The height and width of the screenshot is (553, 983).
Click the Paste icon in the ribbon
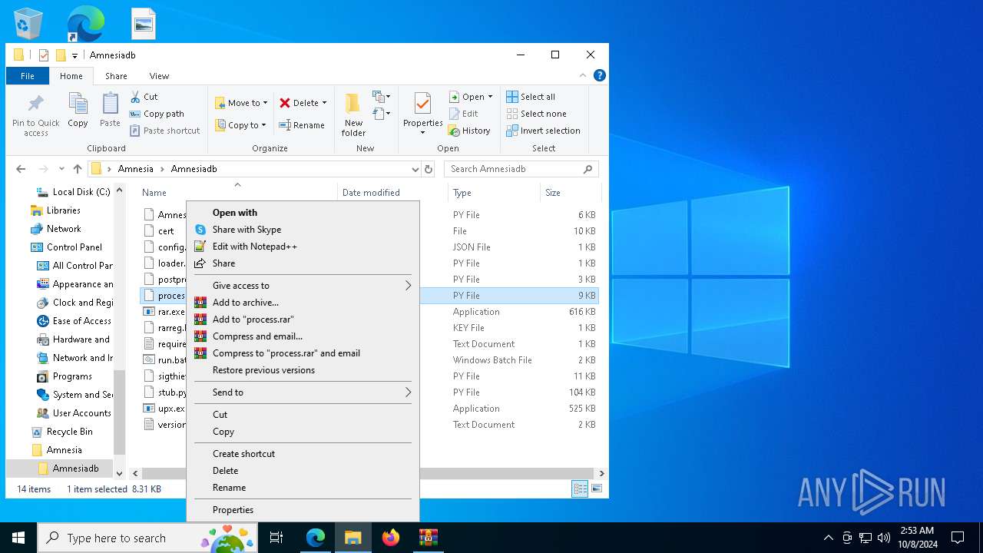[x=110, y=104]
